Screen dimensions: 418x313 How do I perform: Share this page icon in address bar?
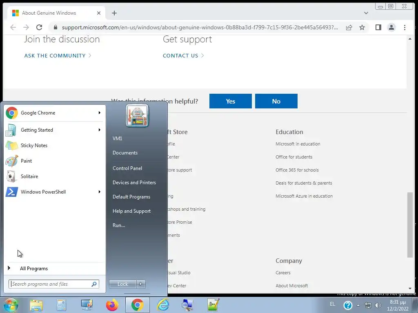349,27
